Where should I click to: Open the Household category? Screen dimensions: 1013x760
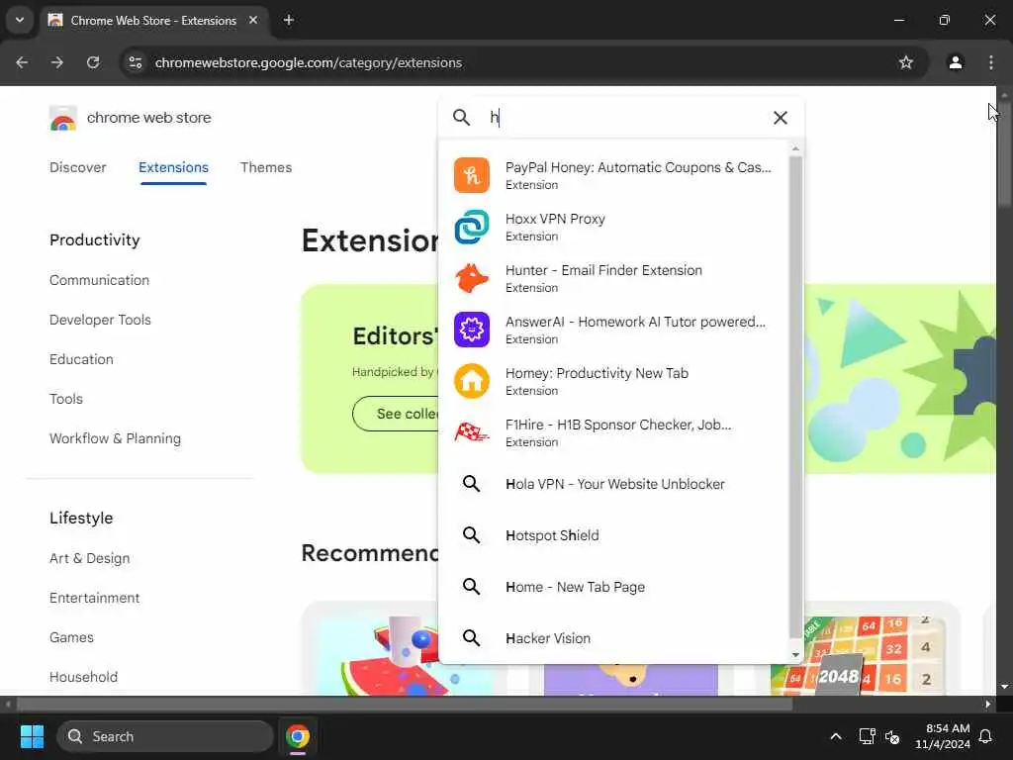(x=83, y=677)
